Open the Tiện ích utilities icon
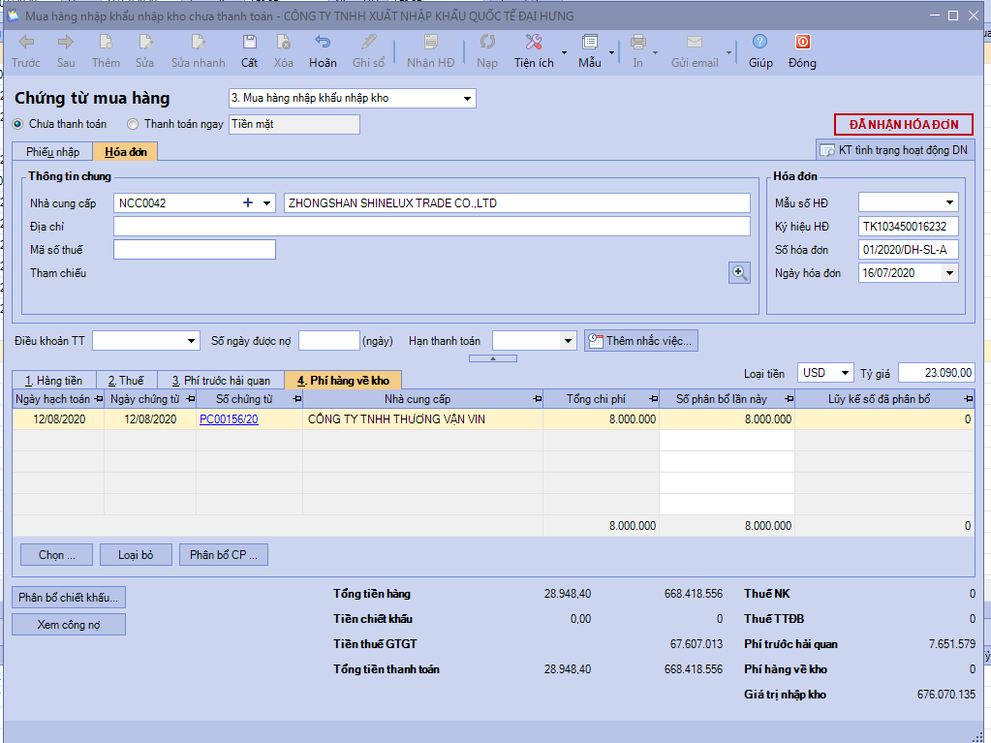This screenshot has height=743, width=991. (534, 43)
